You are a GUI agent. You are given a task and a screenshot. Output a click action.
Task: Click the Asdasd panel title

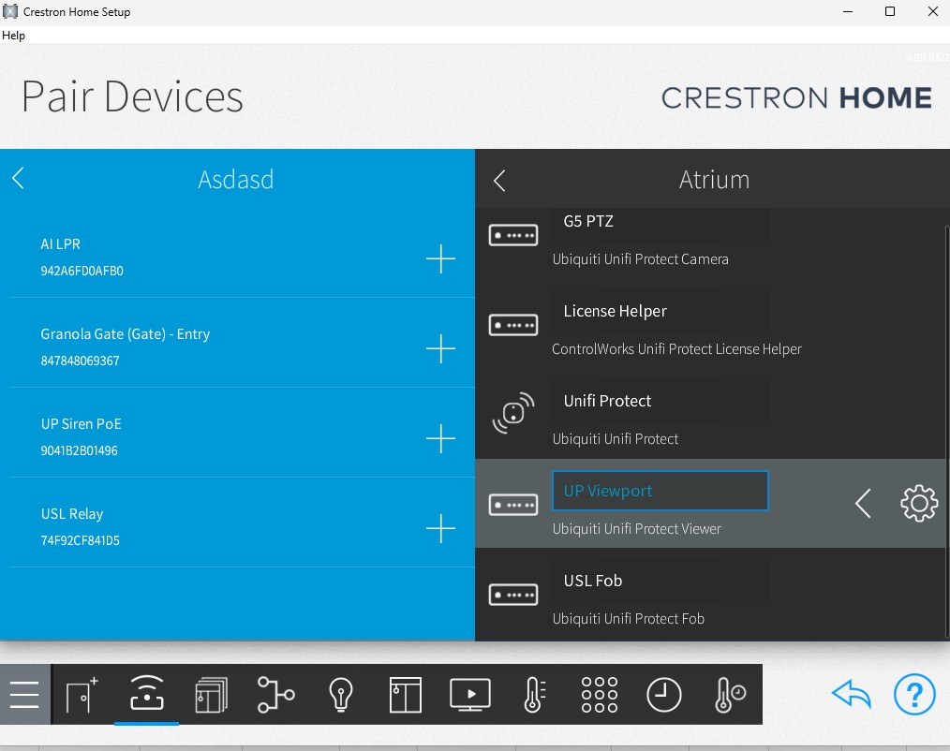coord(236,179)
